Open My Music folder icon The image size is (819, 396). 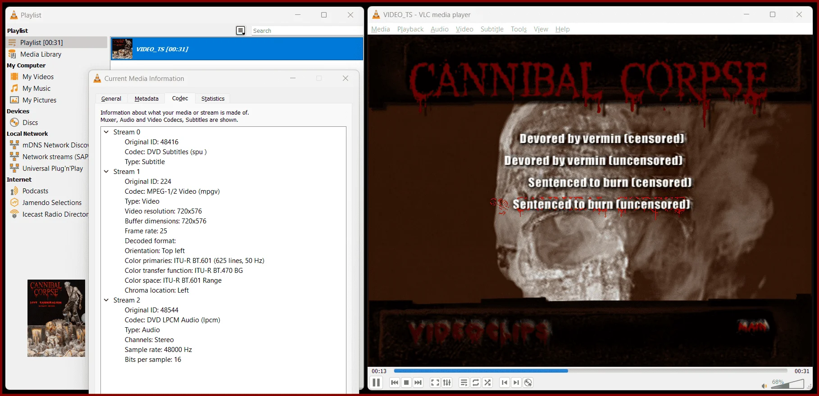tap(14, 89)
